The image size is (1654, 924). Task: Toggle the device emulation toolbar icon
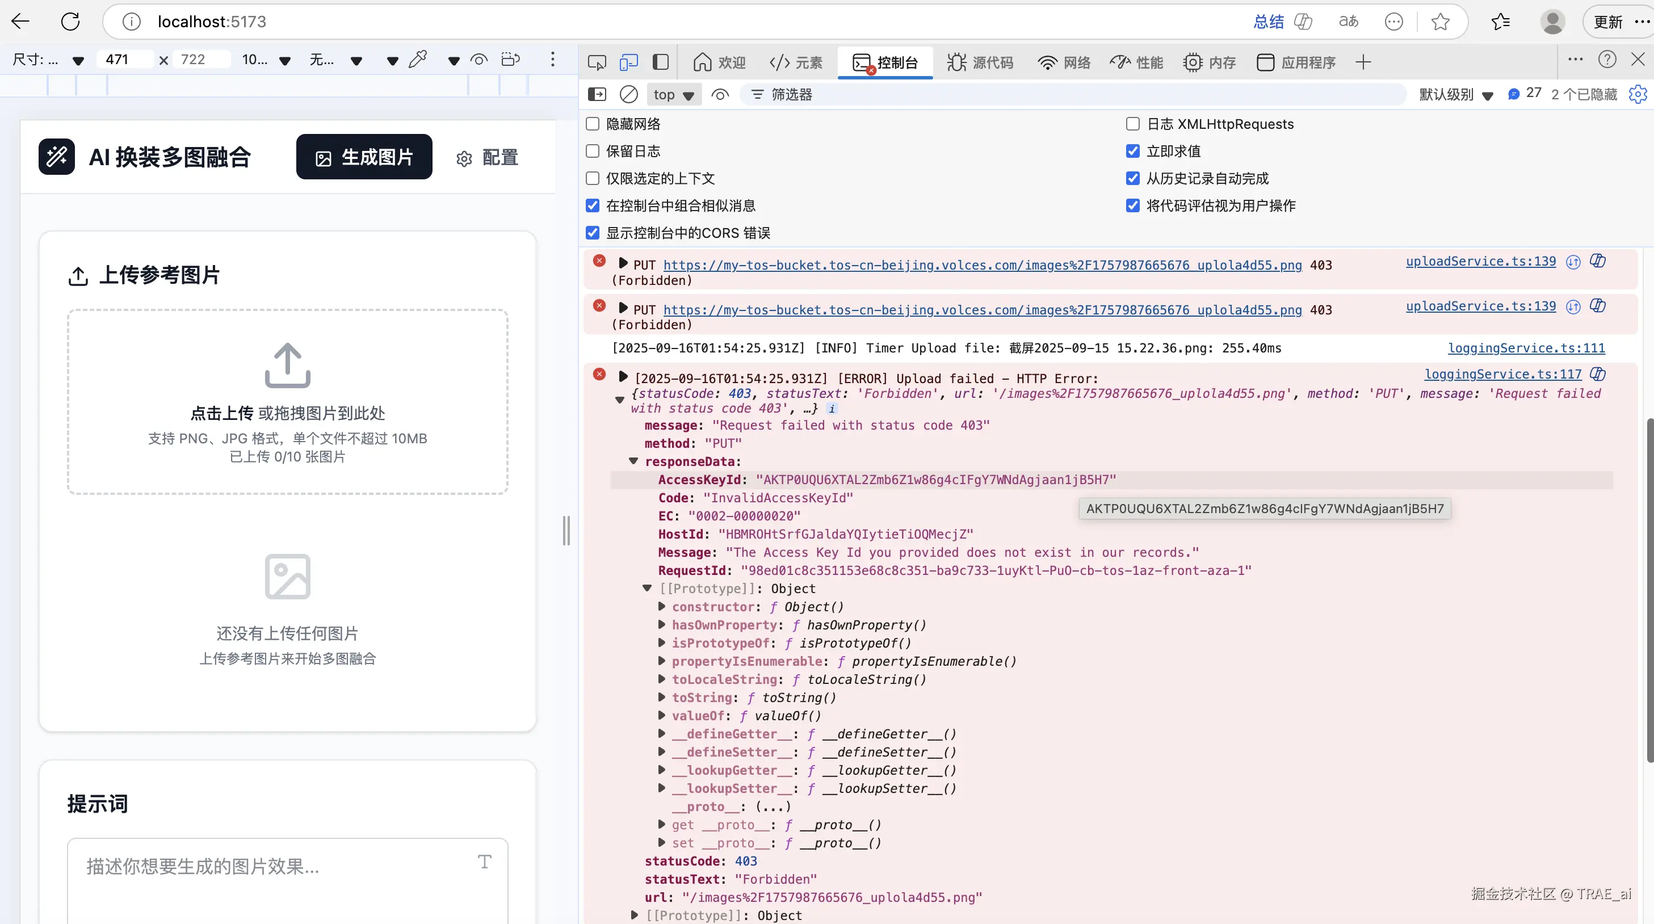(628, 62)
